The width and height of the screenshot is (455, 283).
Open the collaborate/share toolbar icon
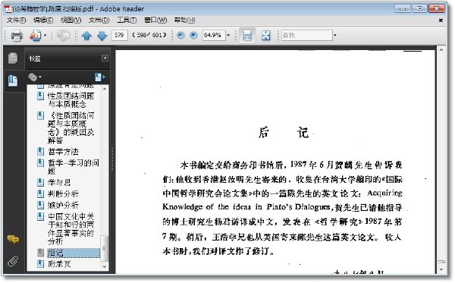[35, 36]
